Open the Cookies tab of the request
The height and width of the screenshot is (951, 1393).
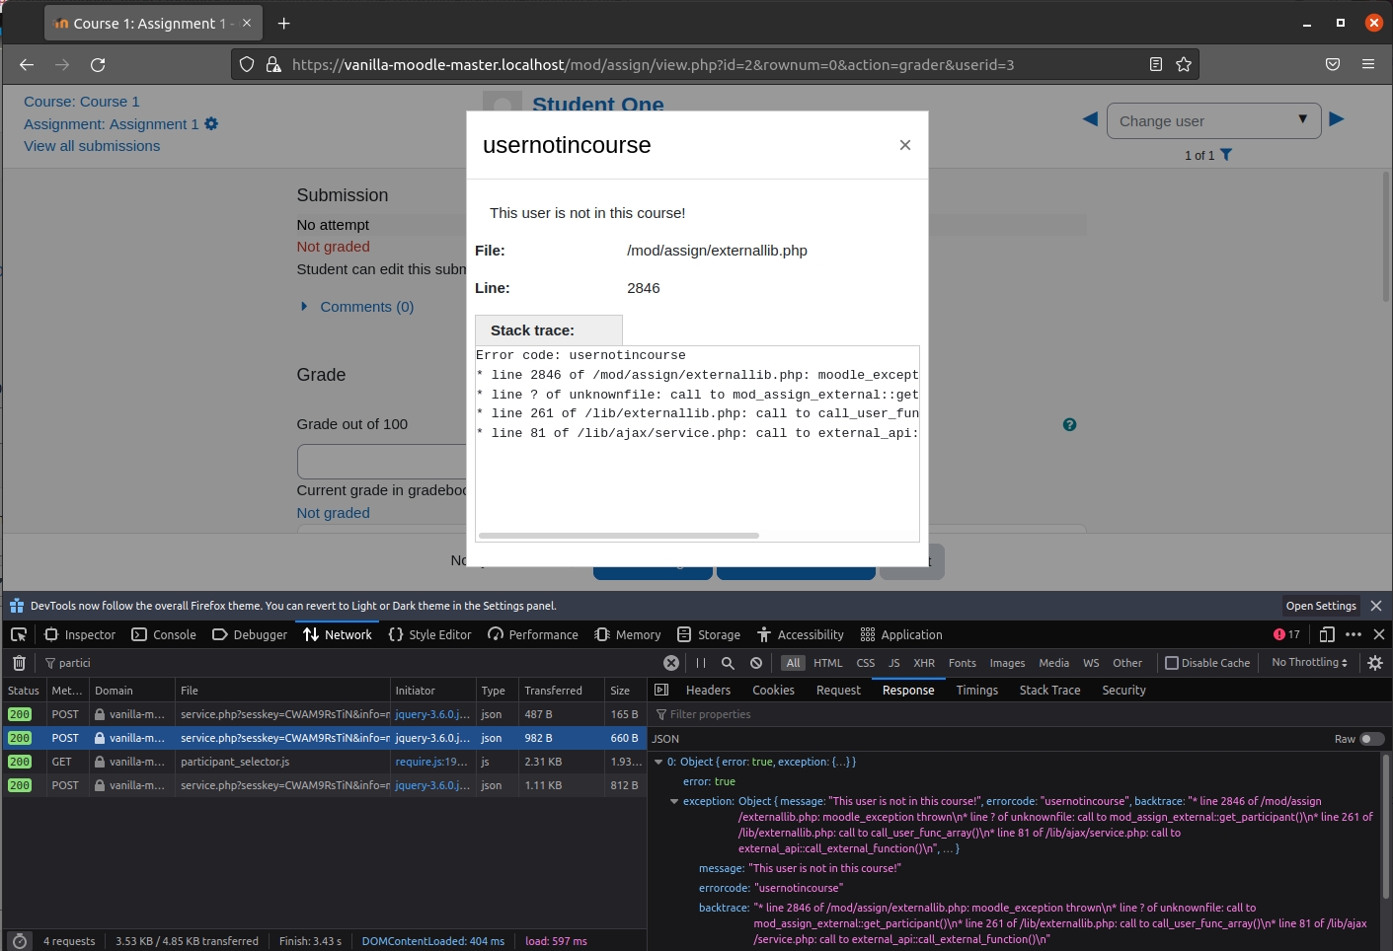774,690
